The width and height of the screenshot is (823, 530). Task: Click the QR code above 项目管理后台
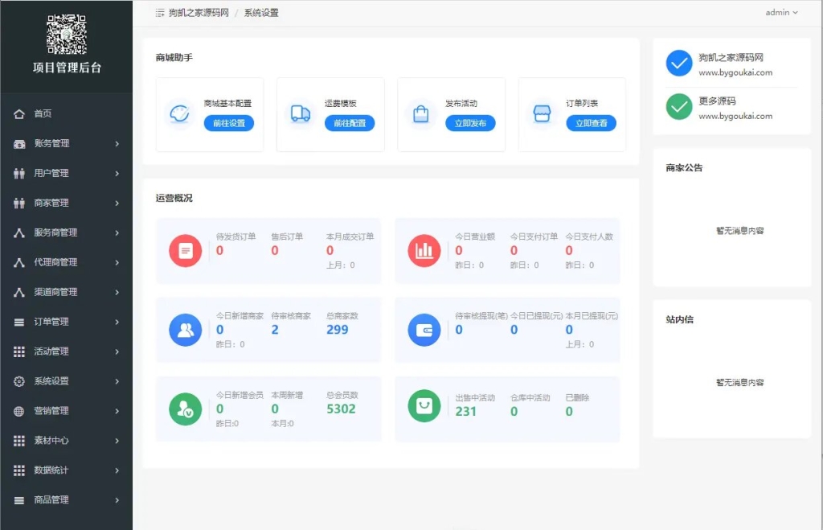coord(67,35)
